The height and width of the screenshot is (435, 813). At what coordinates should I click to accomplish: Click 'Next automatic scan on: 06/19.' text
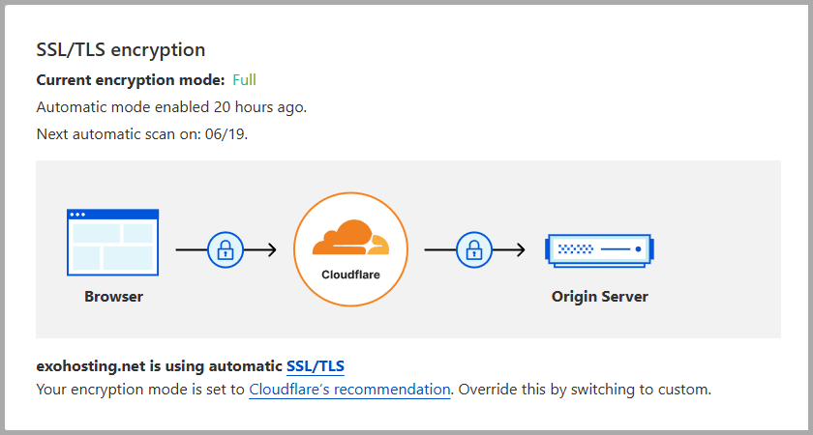tap(142, 134)
